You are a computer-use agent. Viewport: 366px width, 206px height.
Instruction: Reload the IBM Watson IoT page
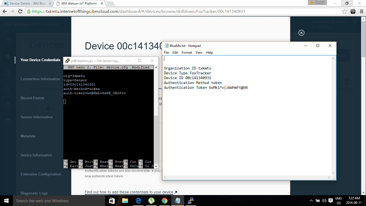[20, 12]
